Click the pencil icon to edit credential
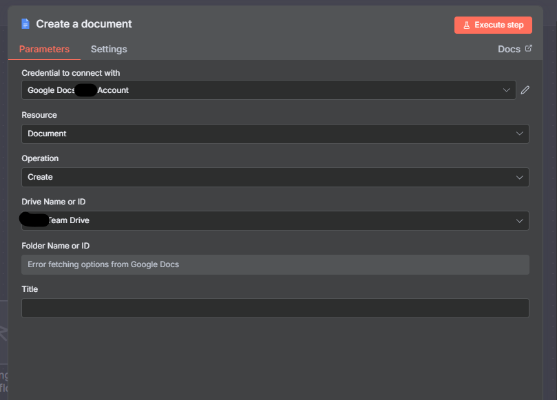The height and width of the screenshot is (400, 557). (525, 90)
